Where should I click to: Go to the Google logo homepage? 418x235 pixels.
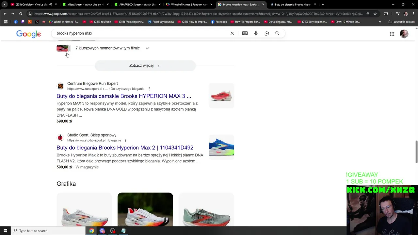[29, 34]
